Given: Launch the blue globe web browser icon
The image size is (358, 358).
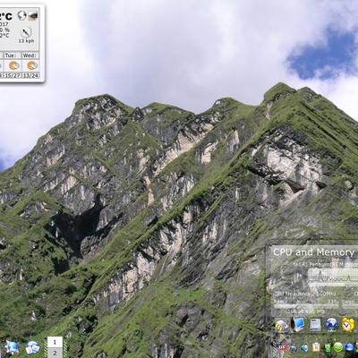Looking at the screenshot, I should [x=331, y=324].
